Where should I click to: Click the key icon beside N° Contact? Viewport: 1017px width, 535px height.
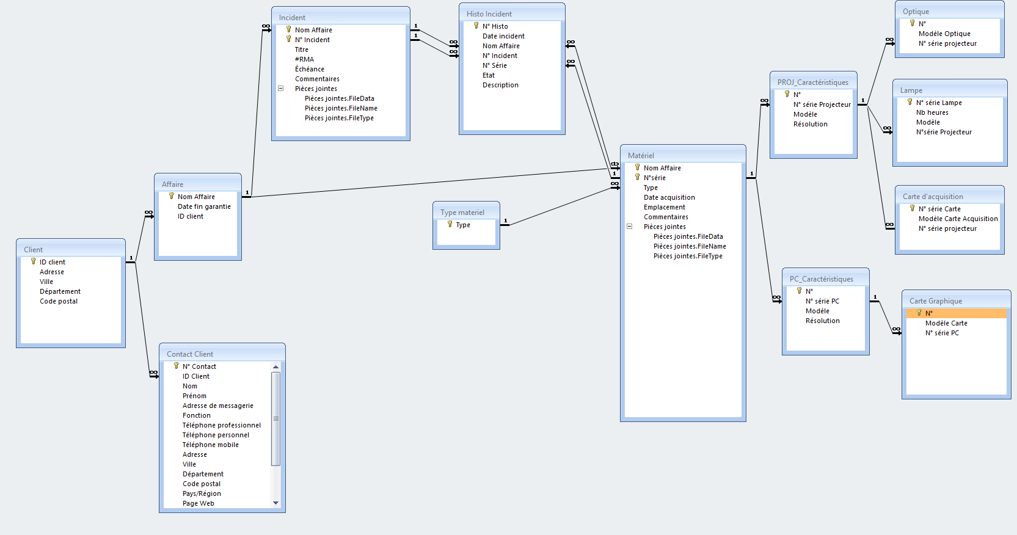point(176,366)
